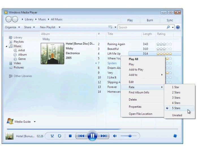Click the Back navigation arrow button
Image resolution: width=198 pixels, height=152 pixels.
(x=8, y=19)
